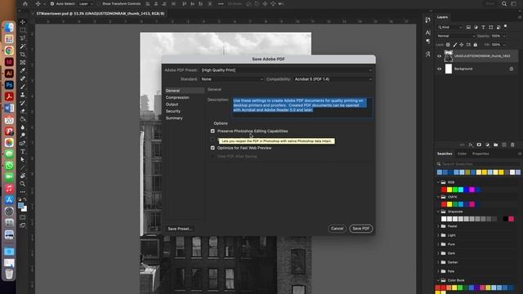Collapse the CMYK swatch group
Image resolution: width=523 pixels, height=294 pixels.
438,197
